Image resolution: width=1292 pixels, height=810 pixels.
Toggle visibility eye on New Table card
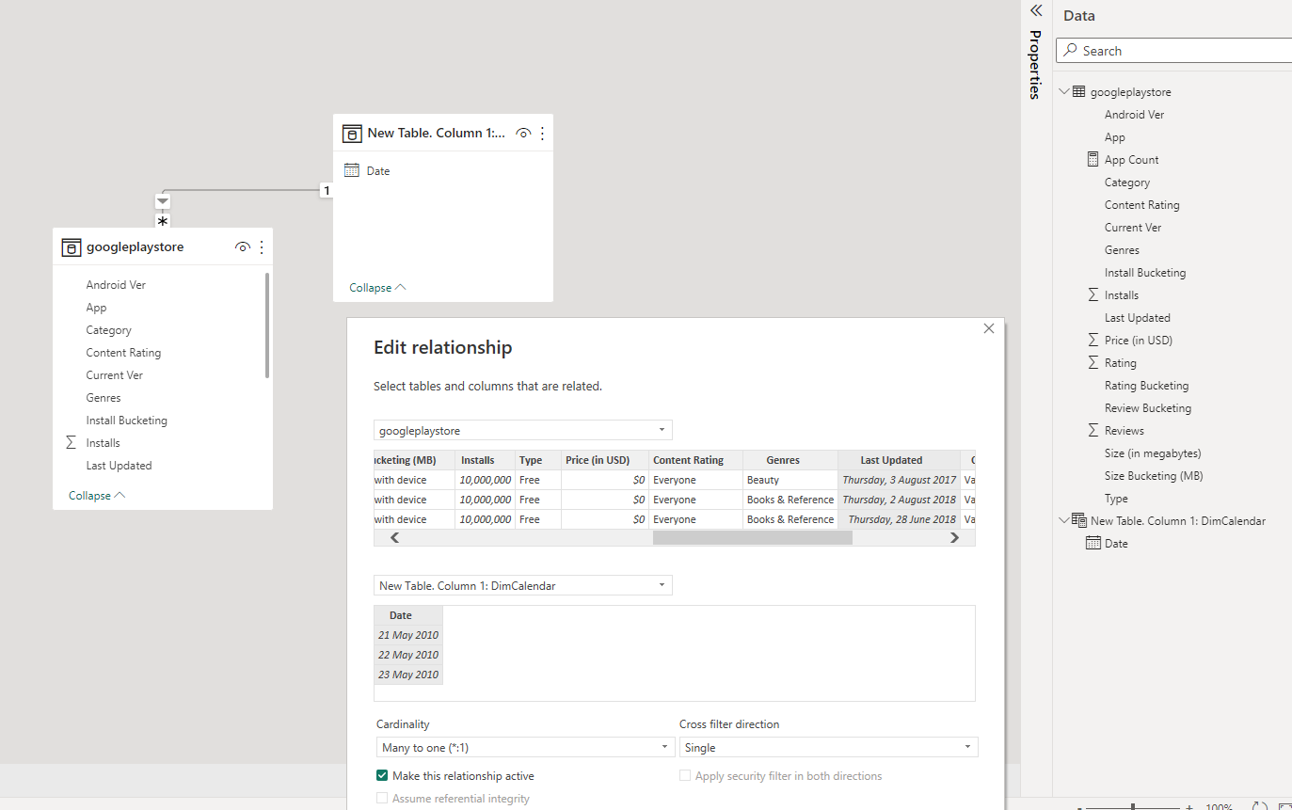(x=524, y=134)
